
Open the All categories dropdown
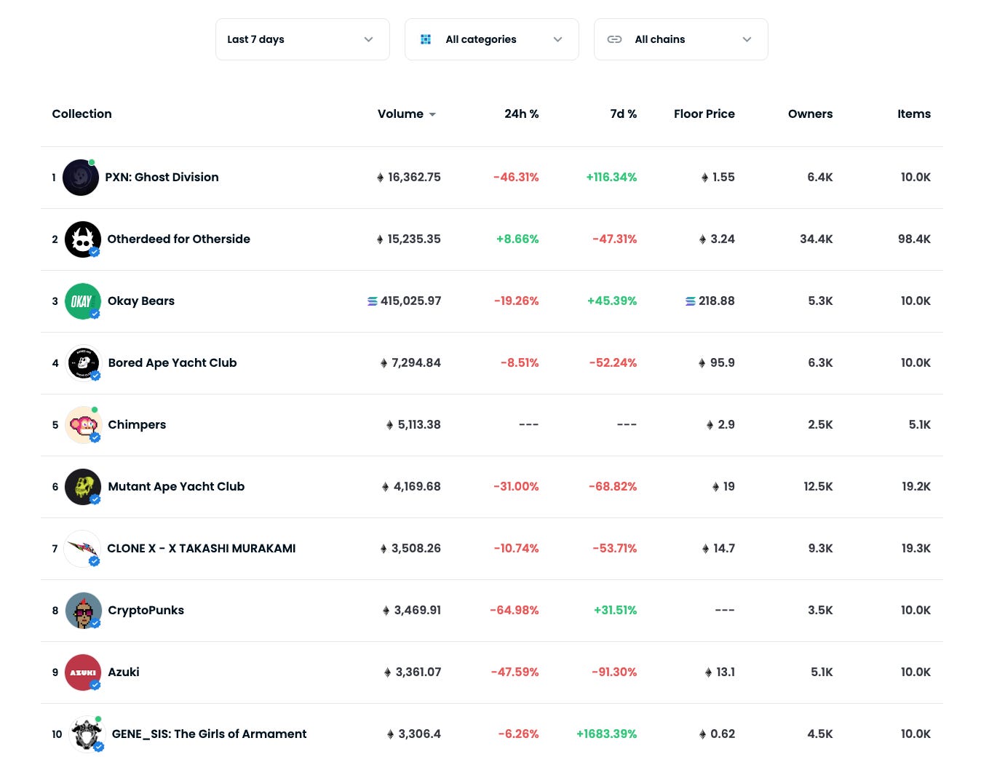[491, 39]
